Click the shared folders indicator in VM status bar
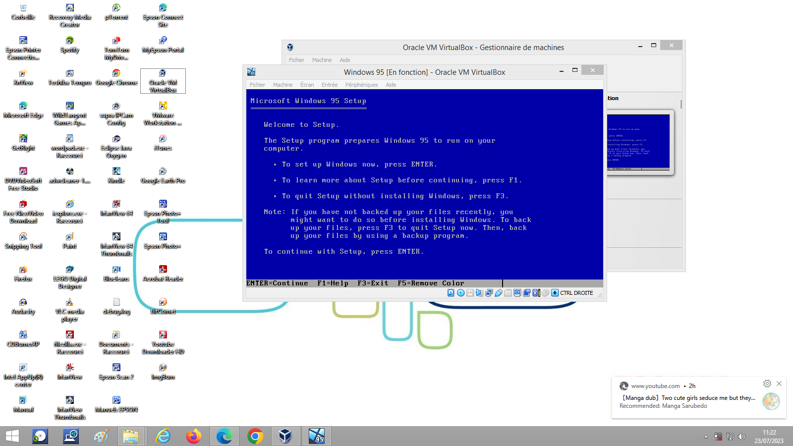The width and height of the screenshot is (793, 446). pos(508,293)
